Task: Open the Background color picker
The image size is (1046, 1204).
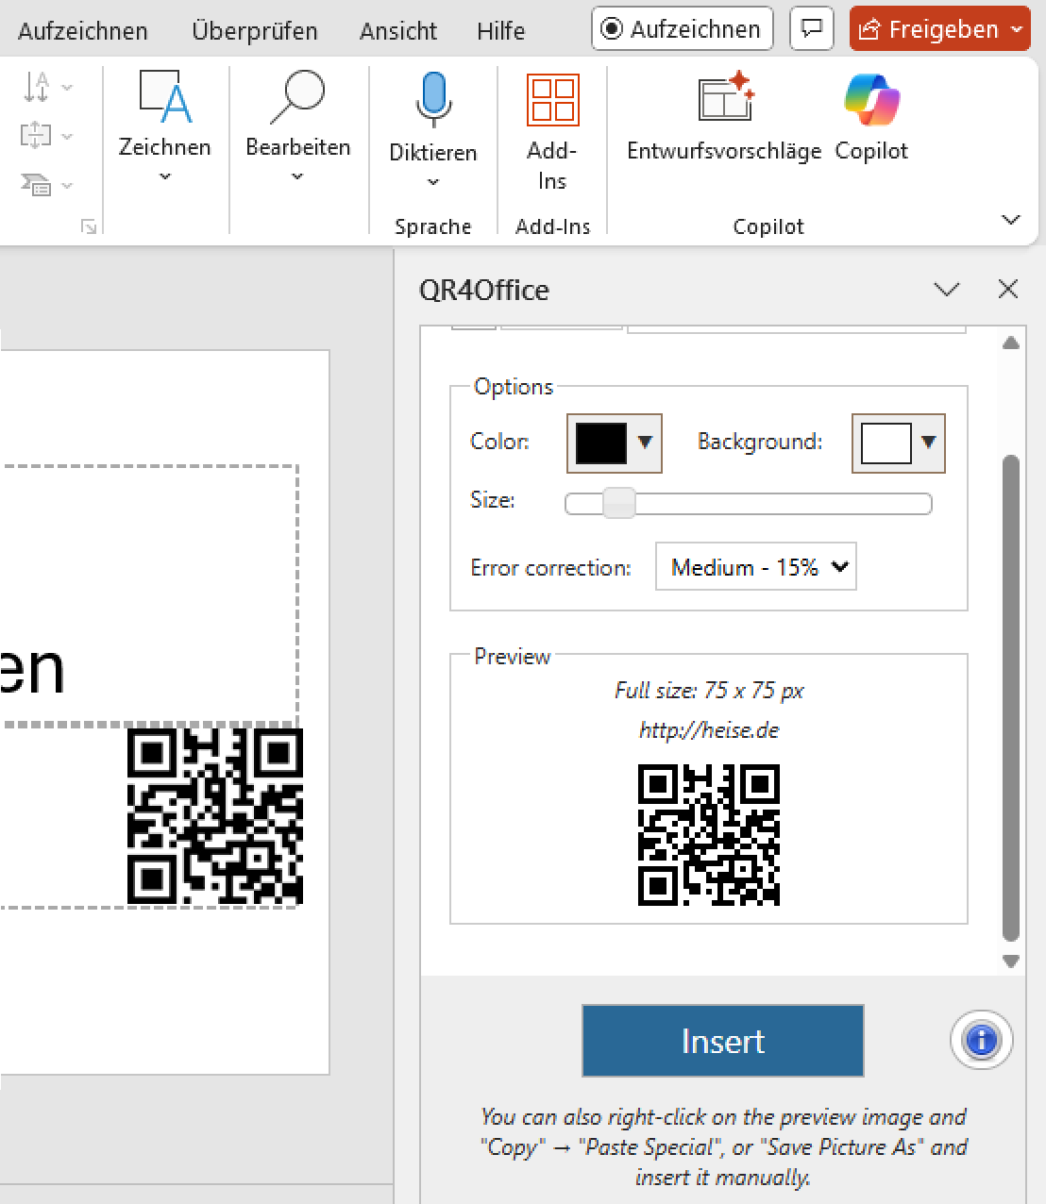Action: pyautogui.click(x=898, y=443)
